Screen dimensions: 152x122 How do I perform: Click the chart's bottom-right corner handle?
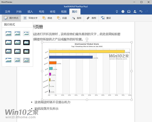pos(131,100)
